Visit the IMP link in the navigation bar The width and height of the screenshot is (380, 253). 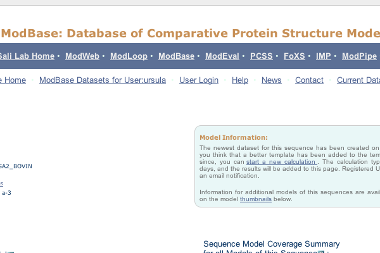pos(323,56)
